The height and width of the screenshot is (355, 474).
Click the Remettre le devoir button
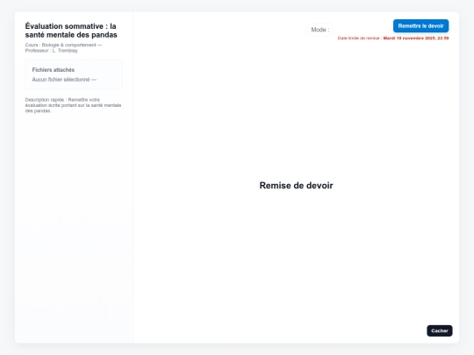[x=420, y=26]
